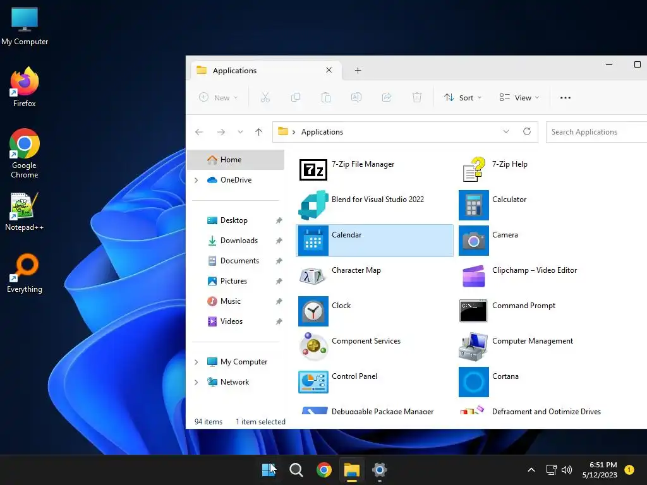Screen dimensions: 647x485
Task: Open the Notepad++ desktop shortcut
Action: [25, 212]
